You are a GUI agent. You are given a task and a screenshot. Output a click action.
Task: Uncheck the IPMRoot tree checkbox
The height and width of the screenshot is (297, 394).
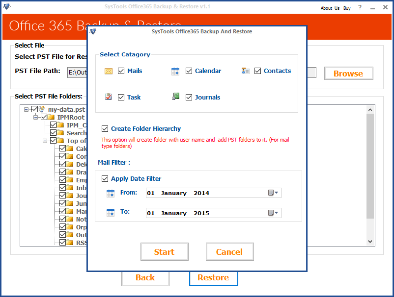[44, 117]
